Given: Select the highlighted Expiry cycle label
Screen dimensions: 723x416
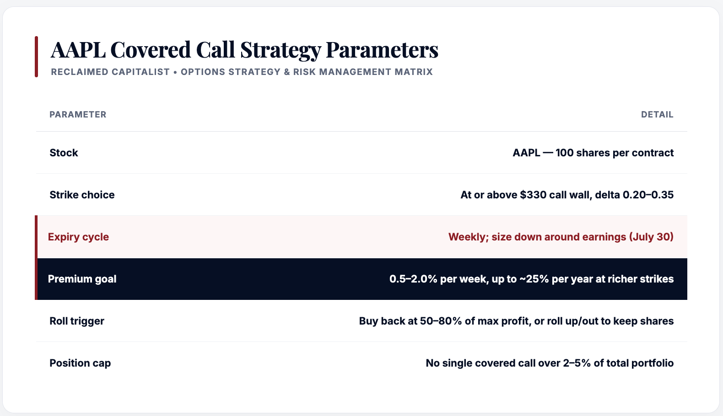Looking at the screenshot, I should click(x=78, y=237).
